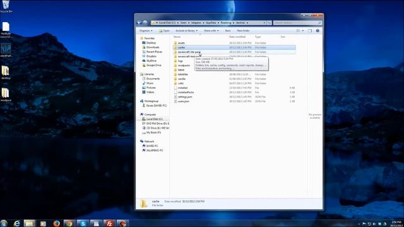Open Favorites in navigation pane
The image size is (404, 227).
coord(149,38)
